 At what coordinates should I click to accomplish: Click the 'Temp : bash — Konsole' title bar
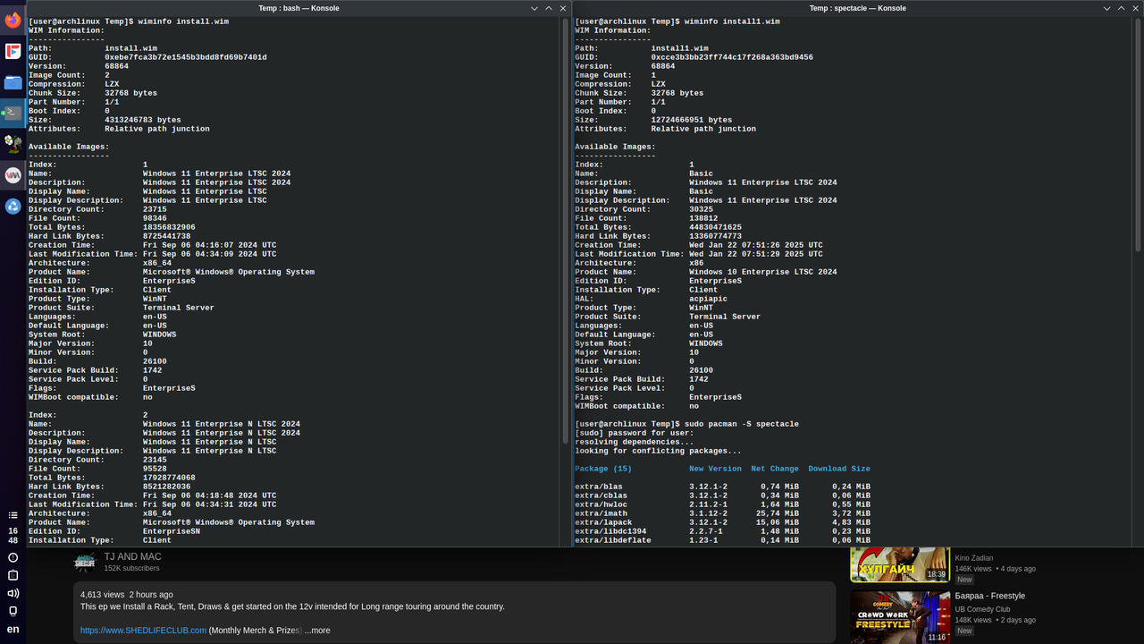tap(299, 8)
